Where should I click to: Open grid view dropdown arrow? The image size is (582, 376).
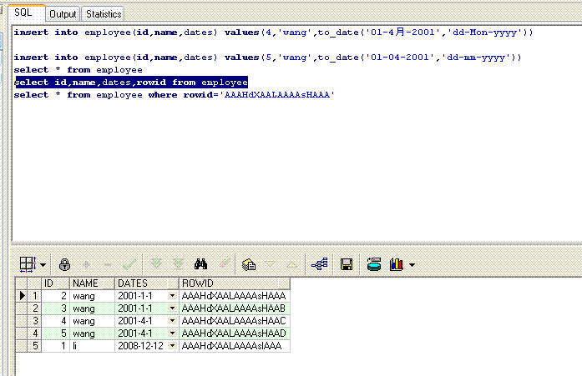(43, 265)
